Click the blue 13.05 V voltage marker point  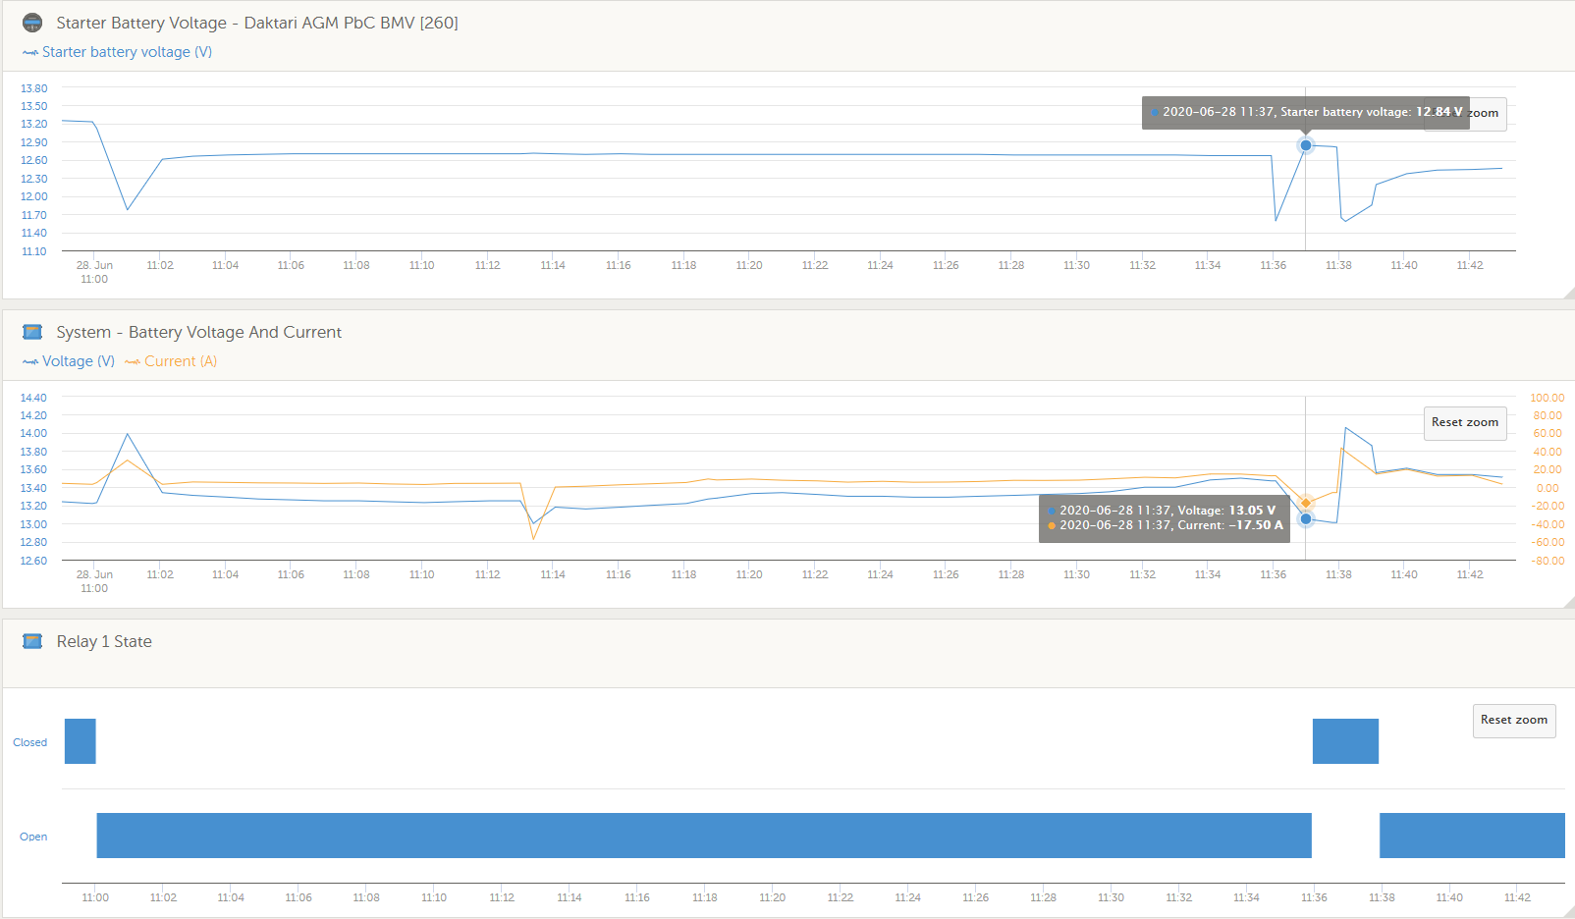[x=1306, y=518]
